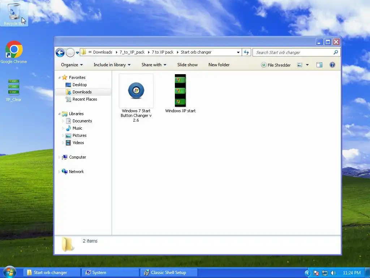370x278 pixels.
Task: Open the recent pages dropdown arrow
Action: [x=77, y=53]
